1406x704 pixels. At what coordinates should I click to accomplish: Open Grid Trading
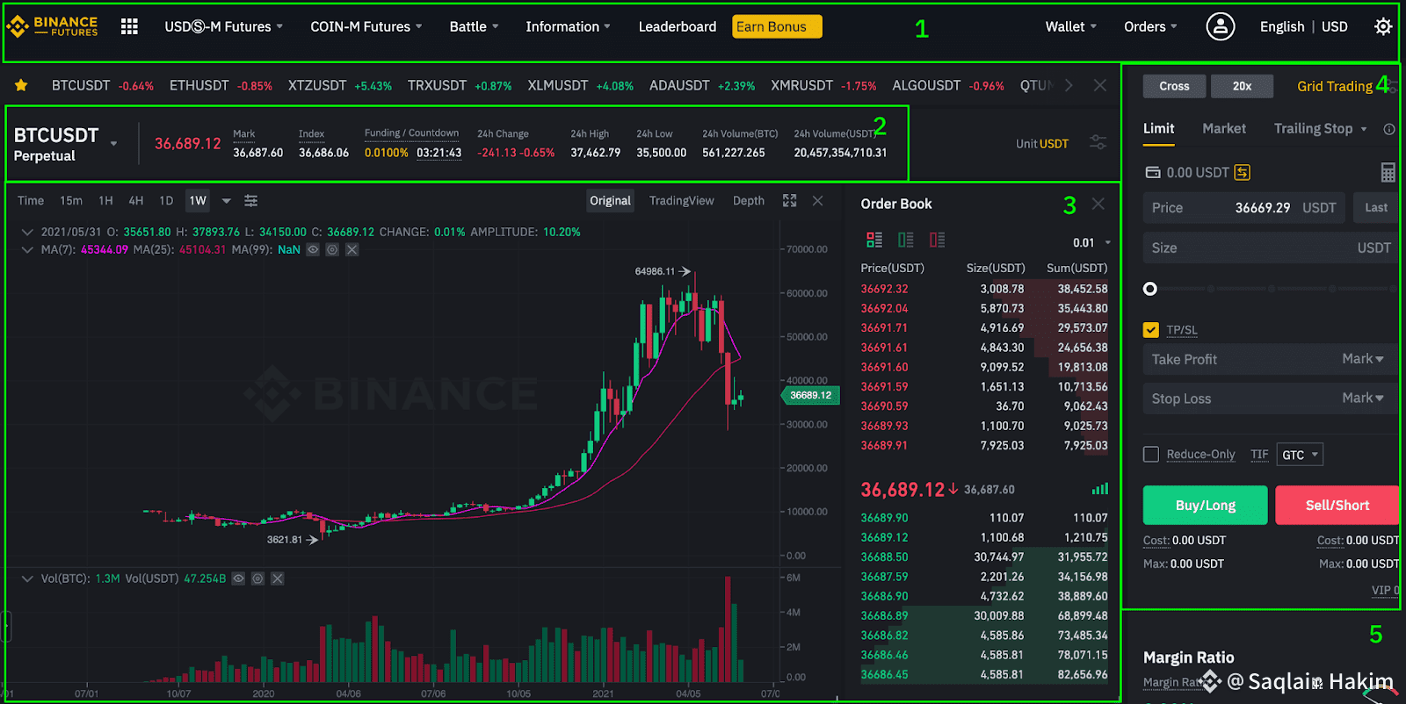click(1335, 86)
